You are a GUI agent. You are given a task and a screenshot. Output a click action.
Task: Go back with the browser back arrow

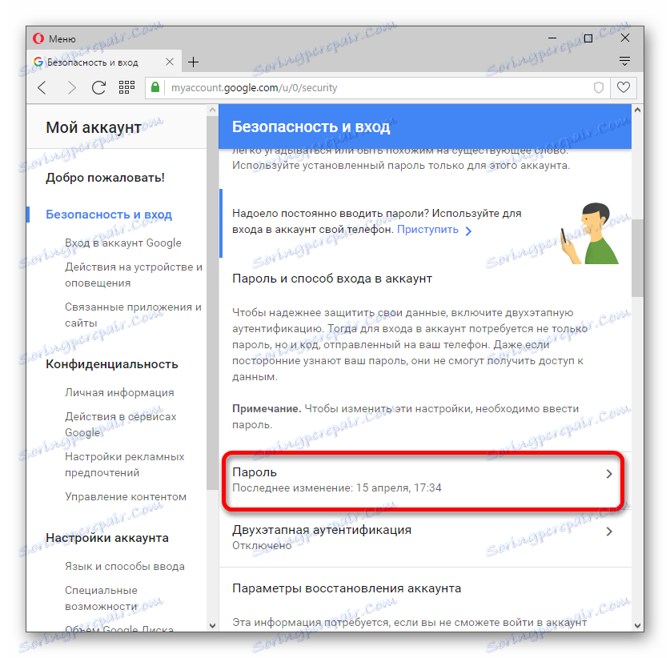(x=42, y=87)
